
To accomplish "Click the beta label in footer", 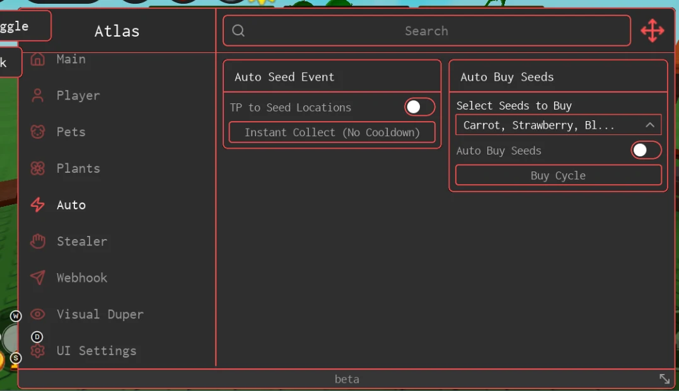I will [x=347, y=379].
